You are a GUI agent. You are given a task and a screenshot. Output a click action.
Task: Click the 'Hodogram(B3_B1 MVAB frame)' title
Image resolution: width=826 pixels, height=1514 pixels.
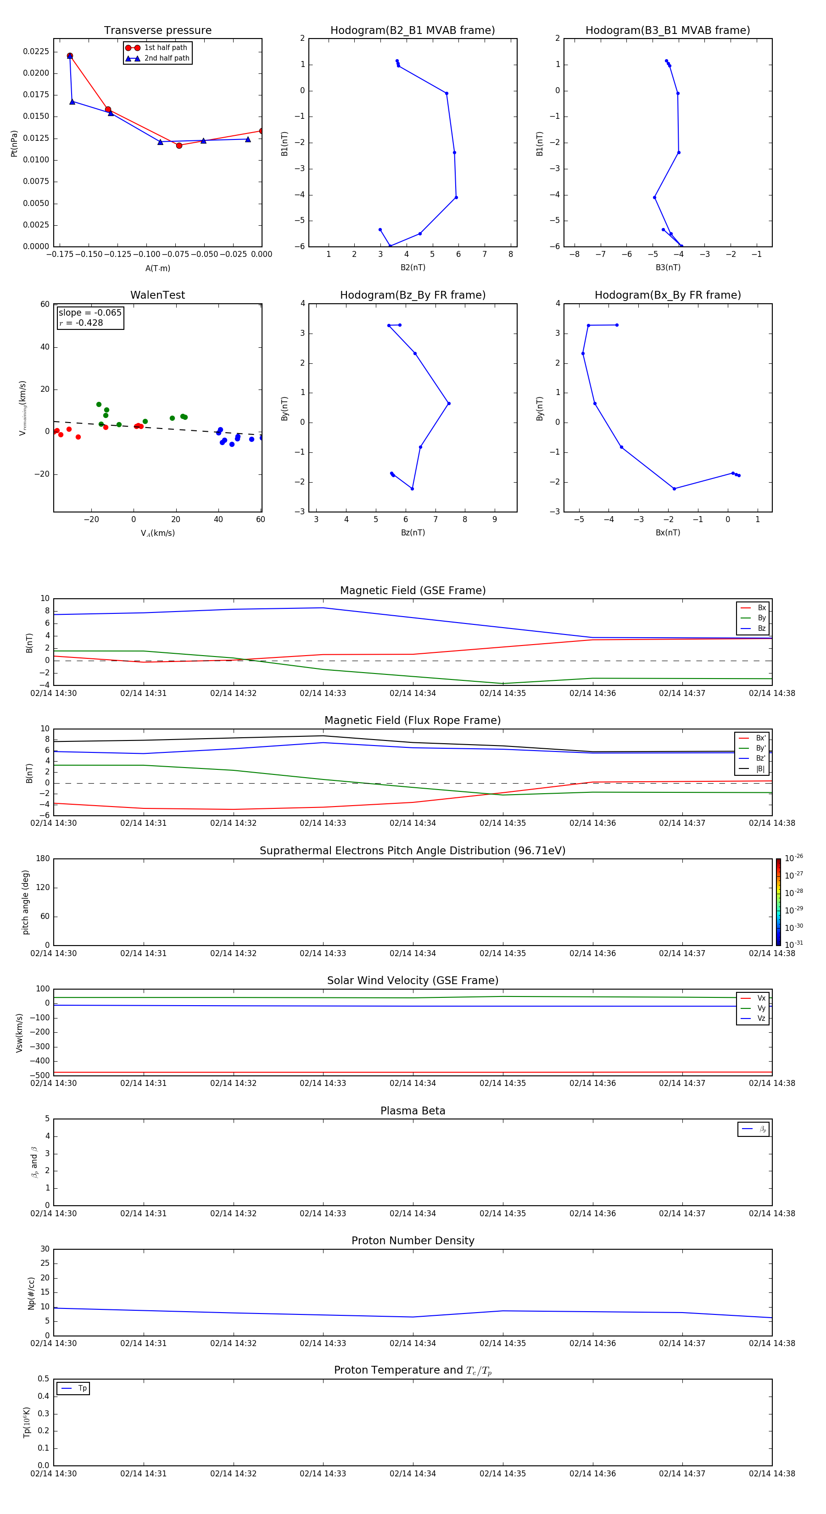click(x=668, y=31)
